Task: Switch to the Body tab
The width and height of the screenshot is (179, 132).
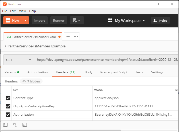Action: click(88, 72)
